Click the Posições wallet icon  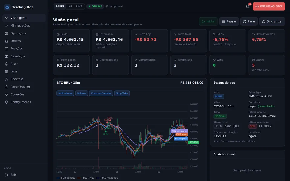[6, 49]
